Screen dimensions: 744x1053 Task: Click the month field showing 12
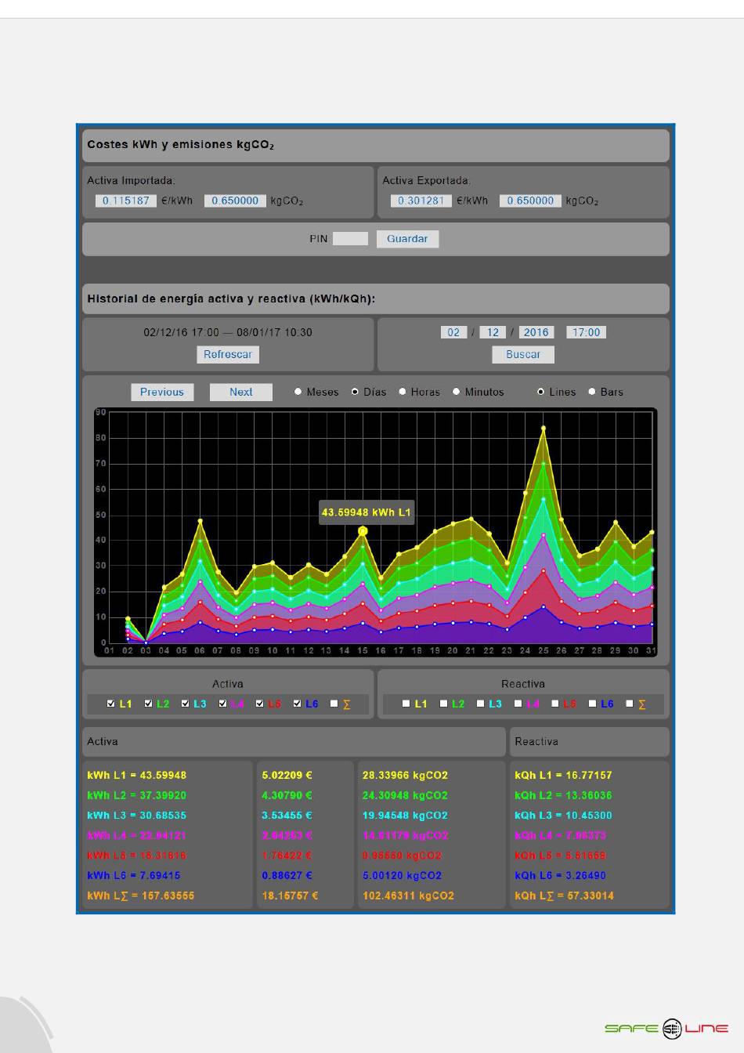[x=493, y=332]
